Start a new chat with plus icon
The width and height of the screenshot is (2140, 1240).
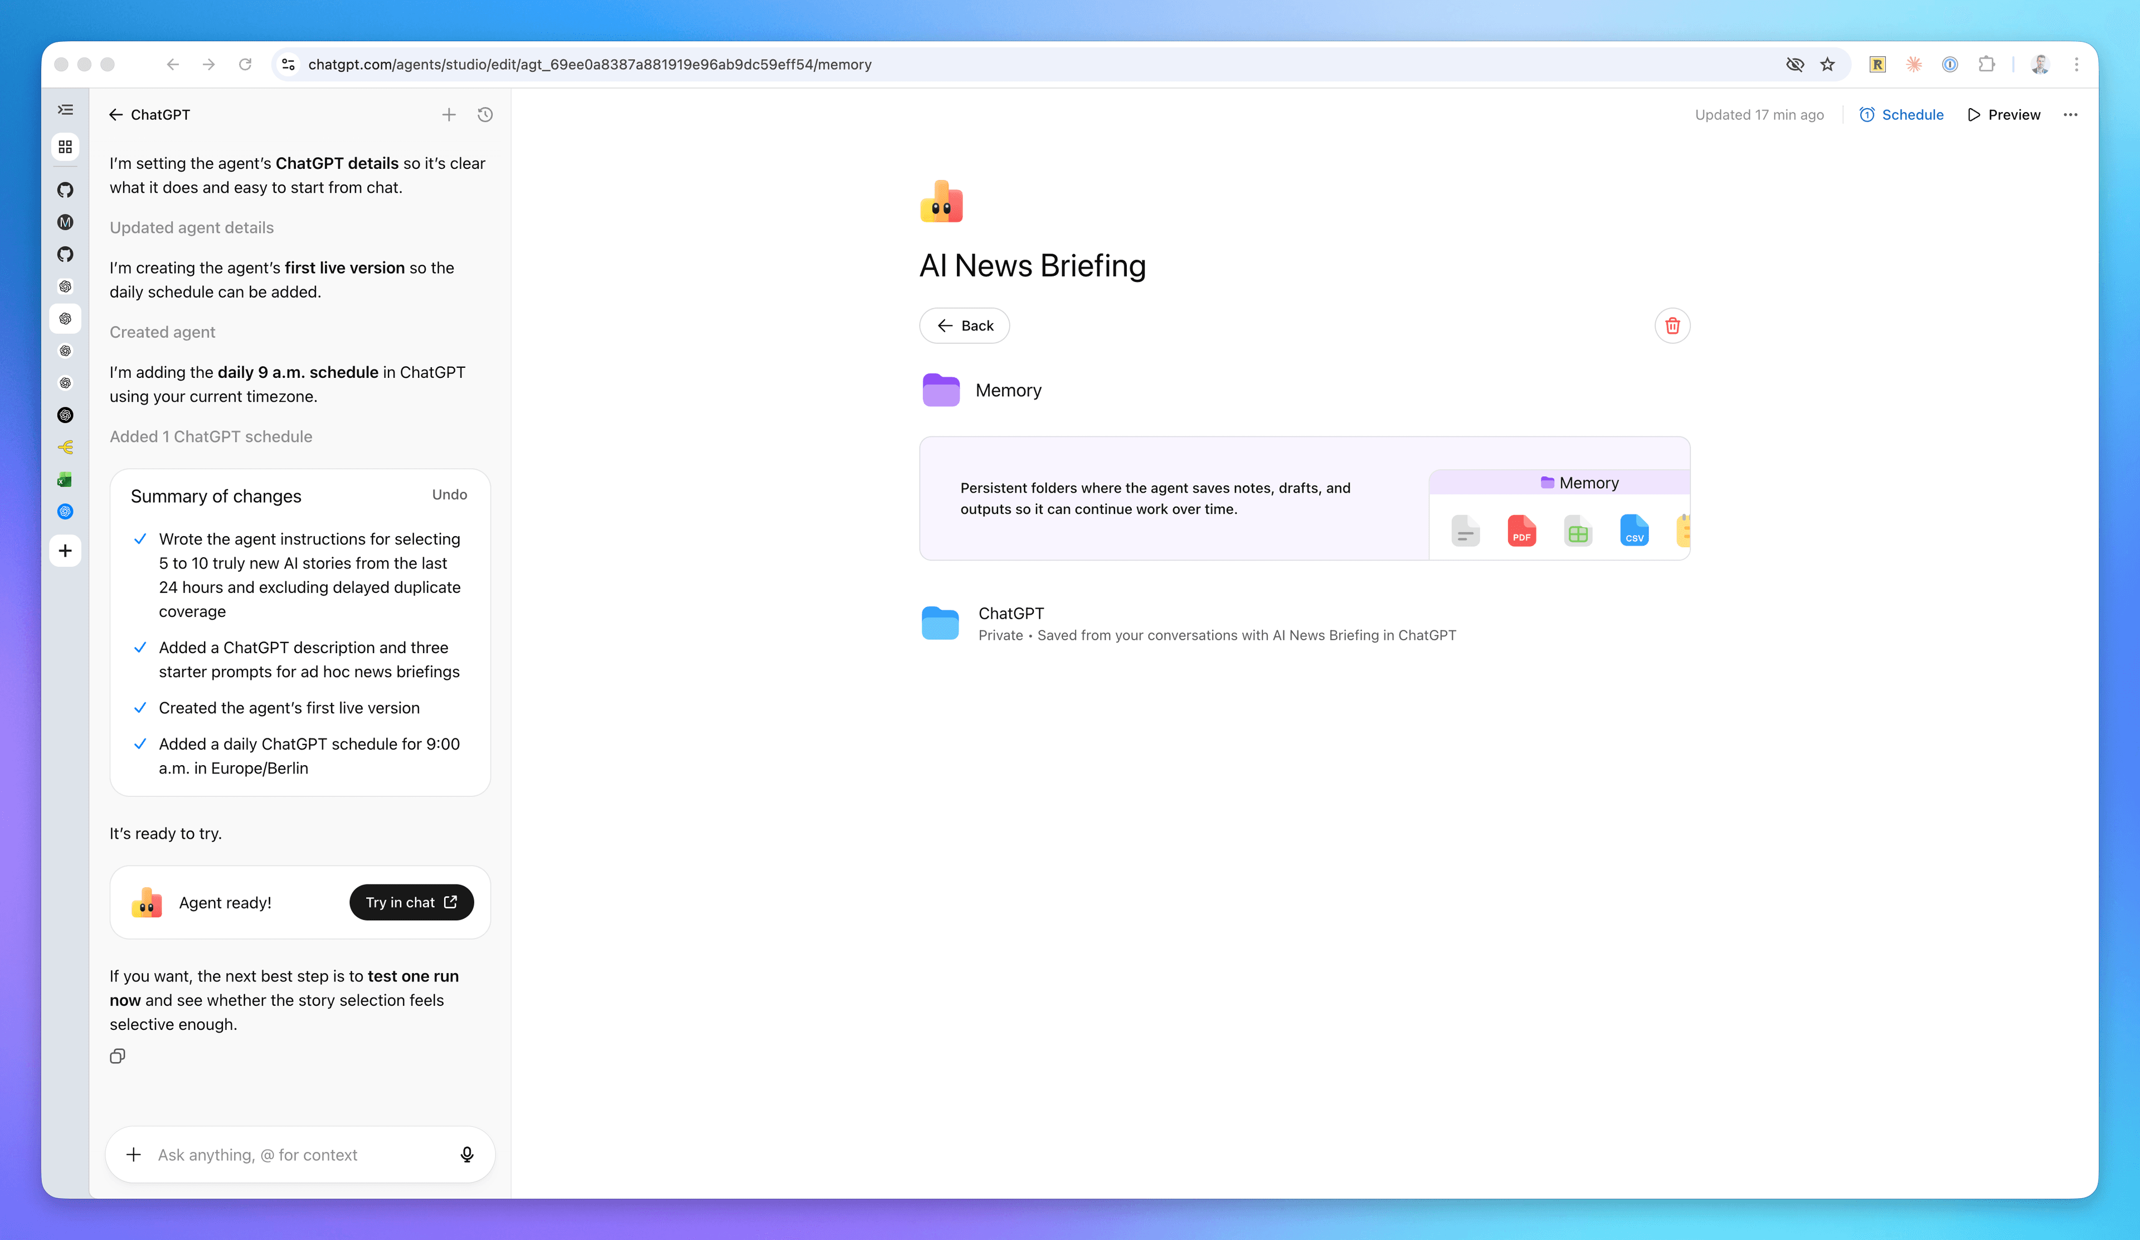coord(449,115)
